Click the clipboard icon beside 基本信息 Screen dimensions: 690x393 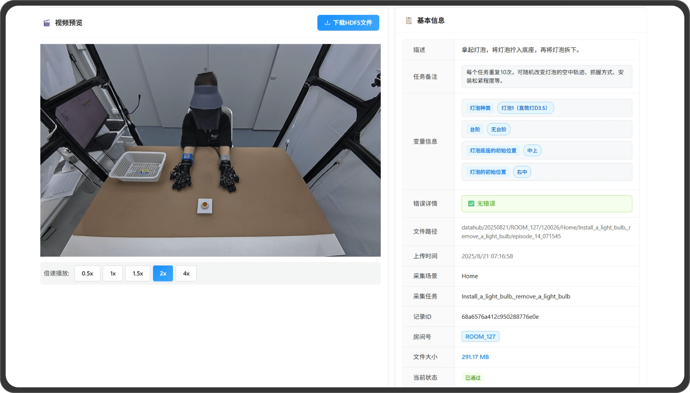pyautogui.click(x=409, y=20)
